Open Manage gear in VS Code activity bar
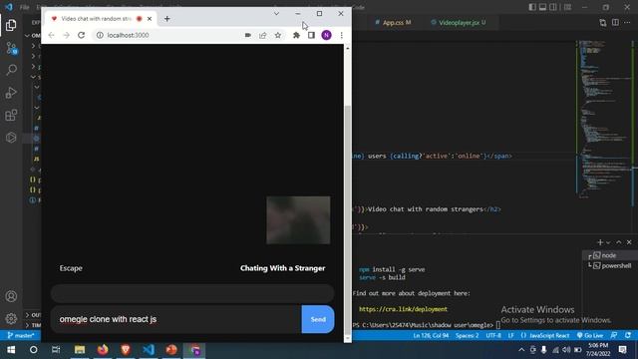 (x=11, y=318)
